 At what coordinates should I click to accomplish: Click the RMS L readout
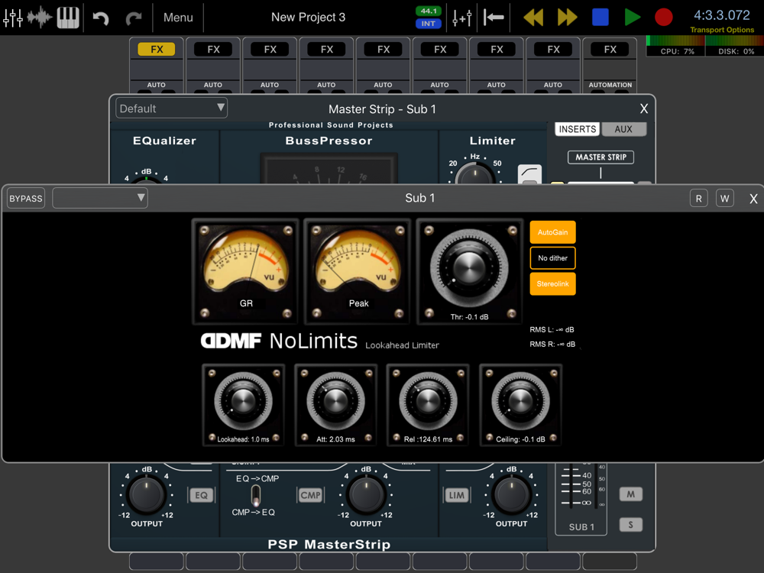(552, 330)
